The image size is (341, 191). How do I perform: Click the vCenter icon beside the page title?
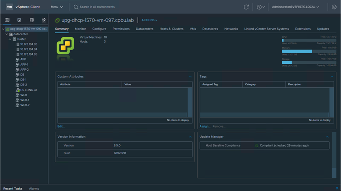(x=57, y=20)
